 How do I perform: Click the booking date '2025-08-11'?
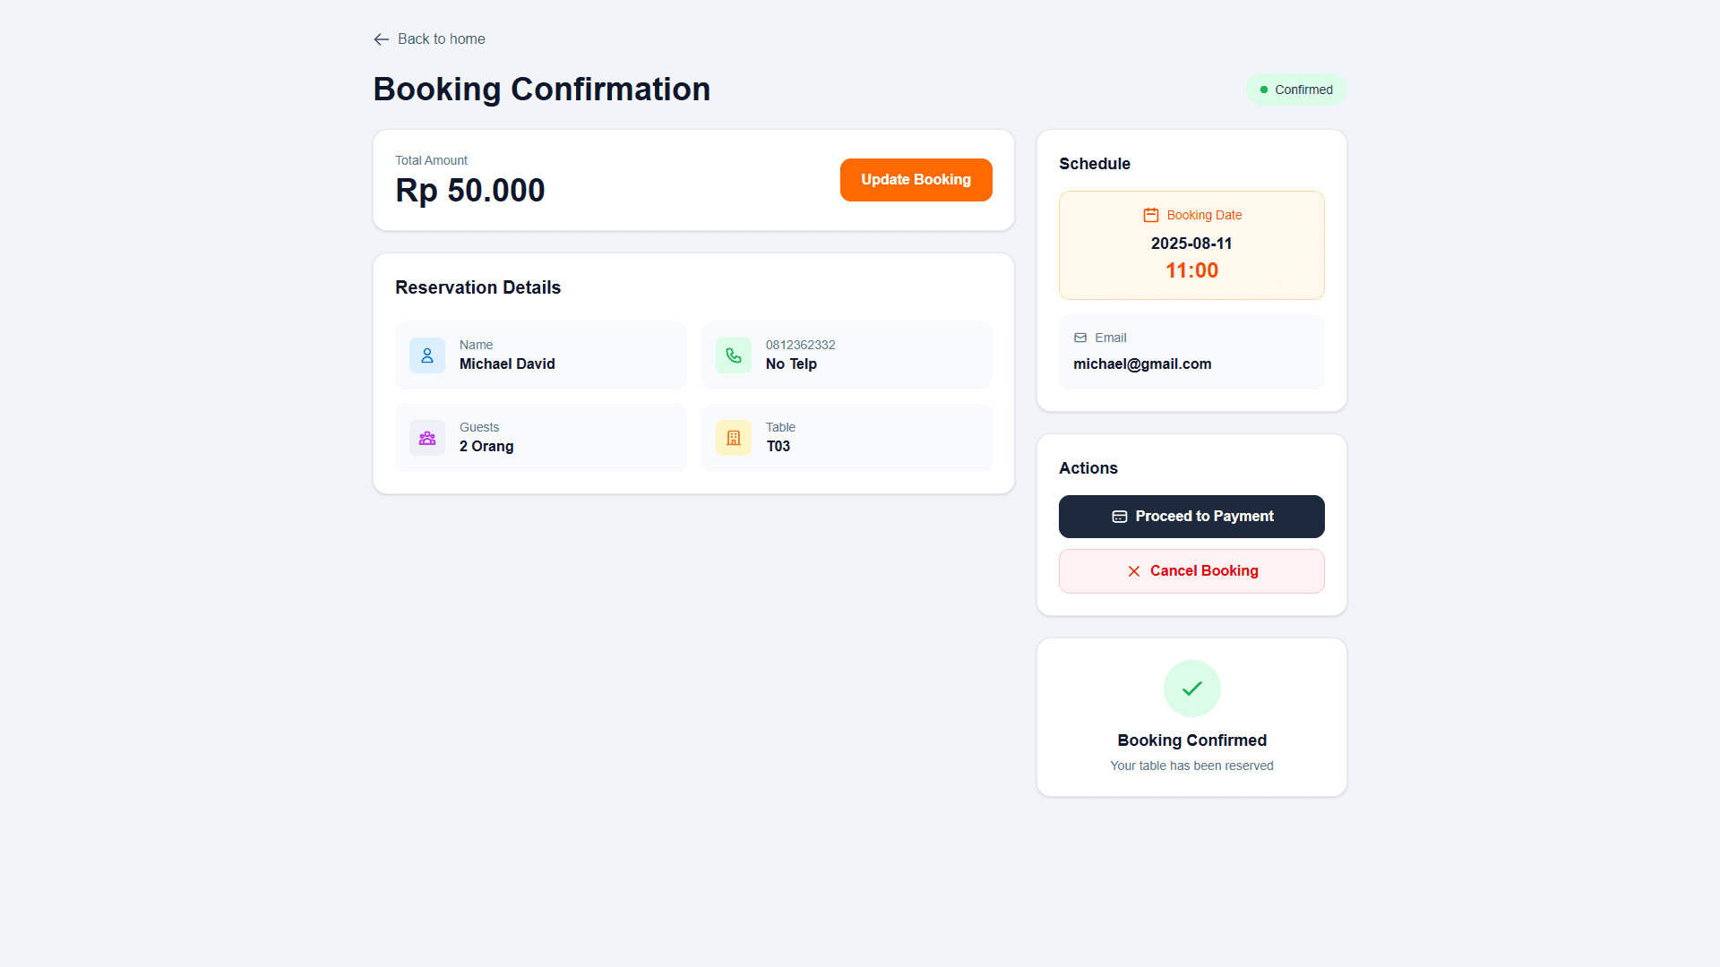tap(1191, 244)
